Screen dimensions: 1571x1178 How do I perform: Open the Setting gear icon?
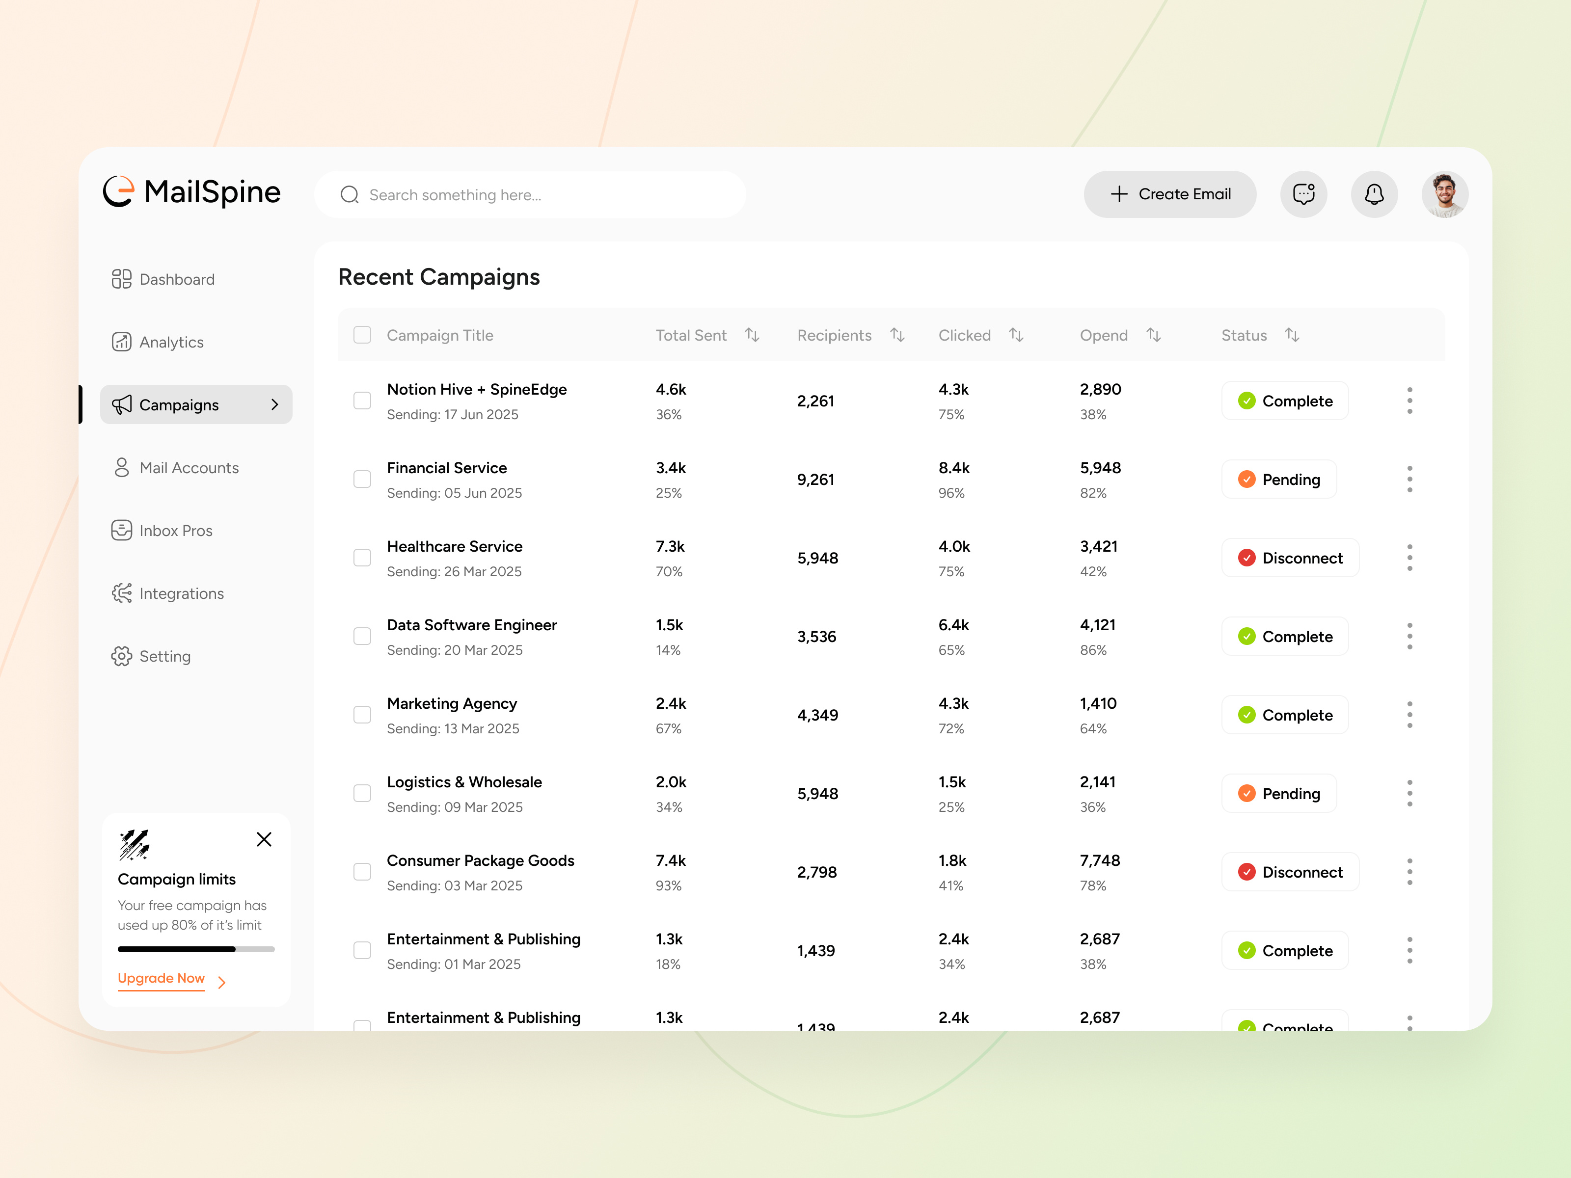click(x=122, y=656)
